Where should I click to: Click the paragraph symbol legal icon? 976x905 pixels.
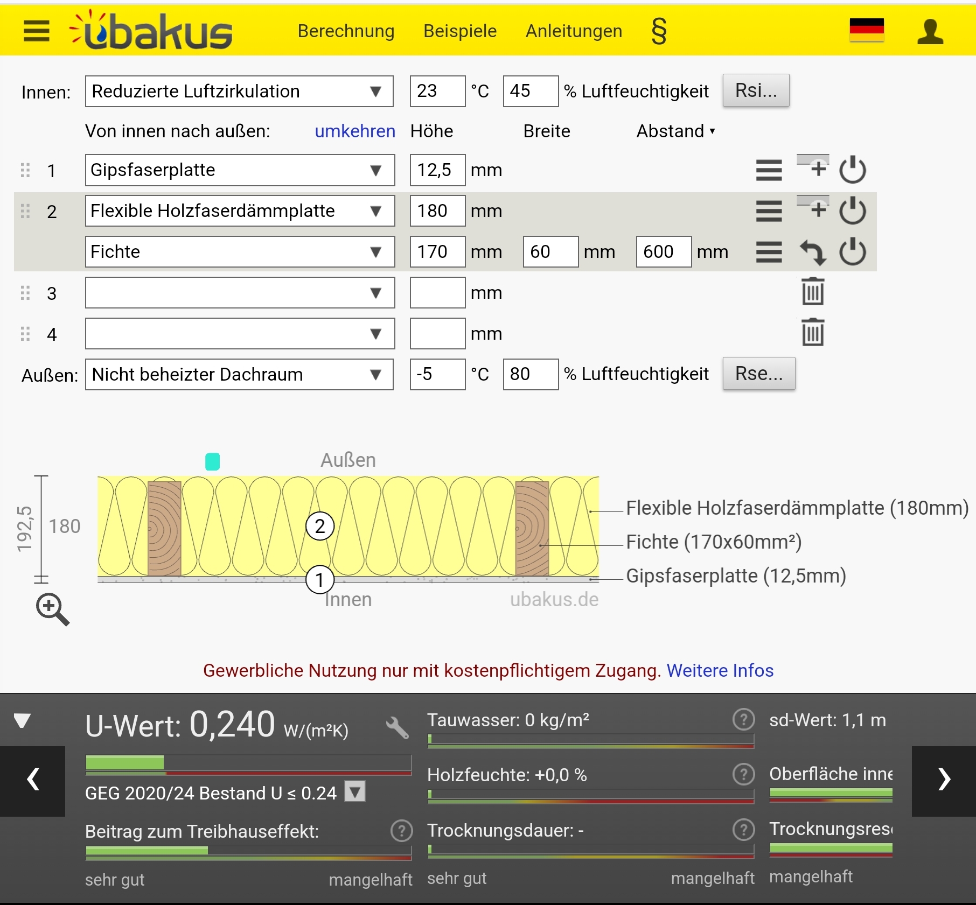point(658,31)
